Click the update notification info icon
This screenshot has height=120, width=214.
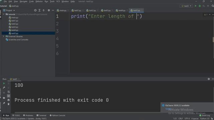click(163, 105)
